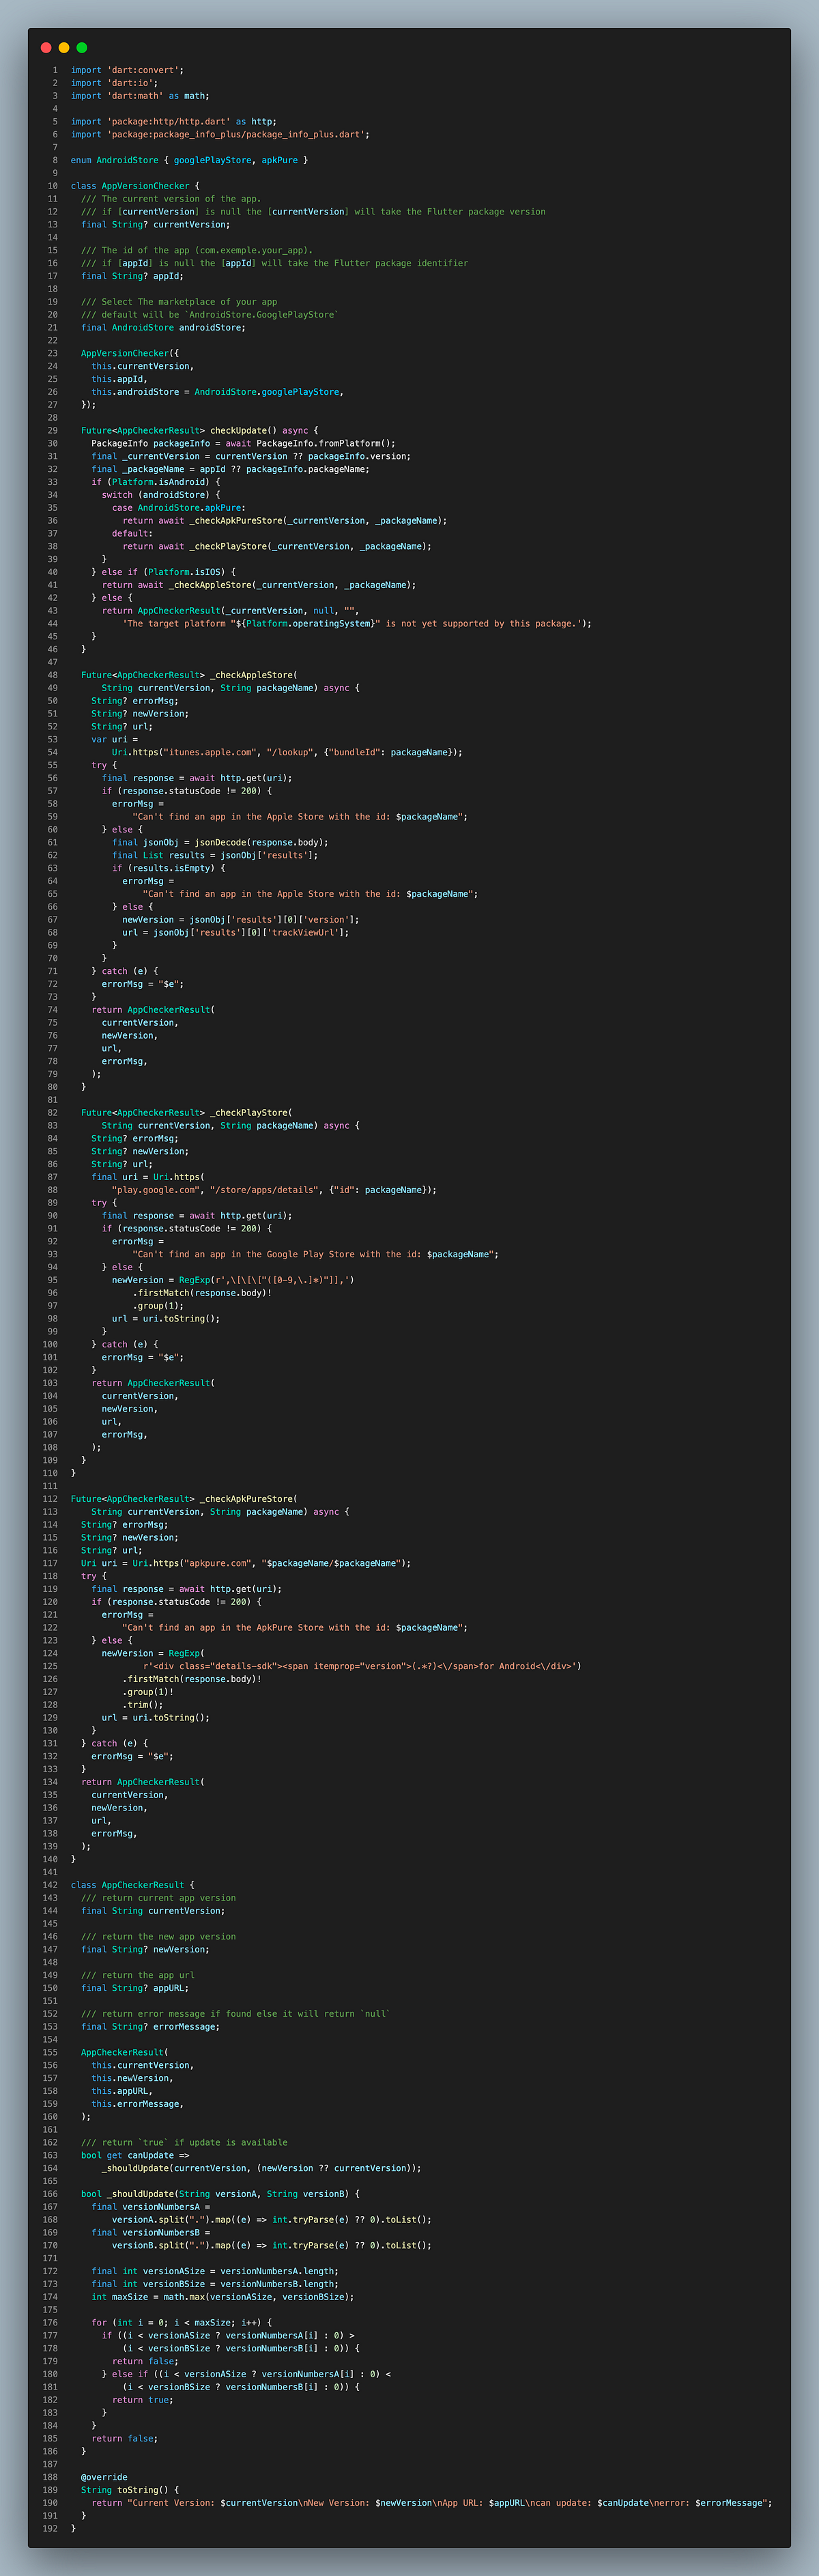Select the "_checkAppleStore(" method declaration line
The image size is (819, 2576).
pos(189,675)
